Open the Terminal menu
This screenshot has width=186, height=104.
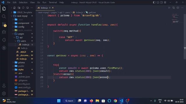pos(53,2)
